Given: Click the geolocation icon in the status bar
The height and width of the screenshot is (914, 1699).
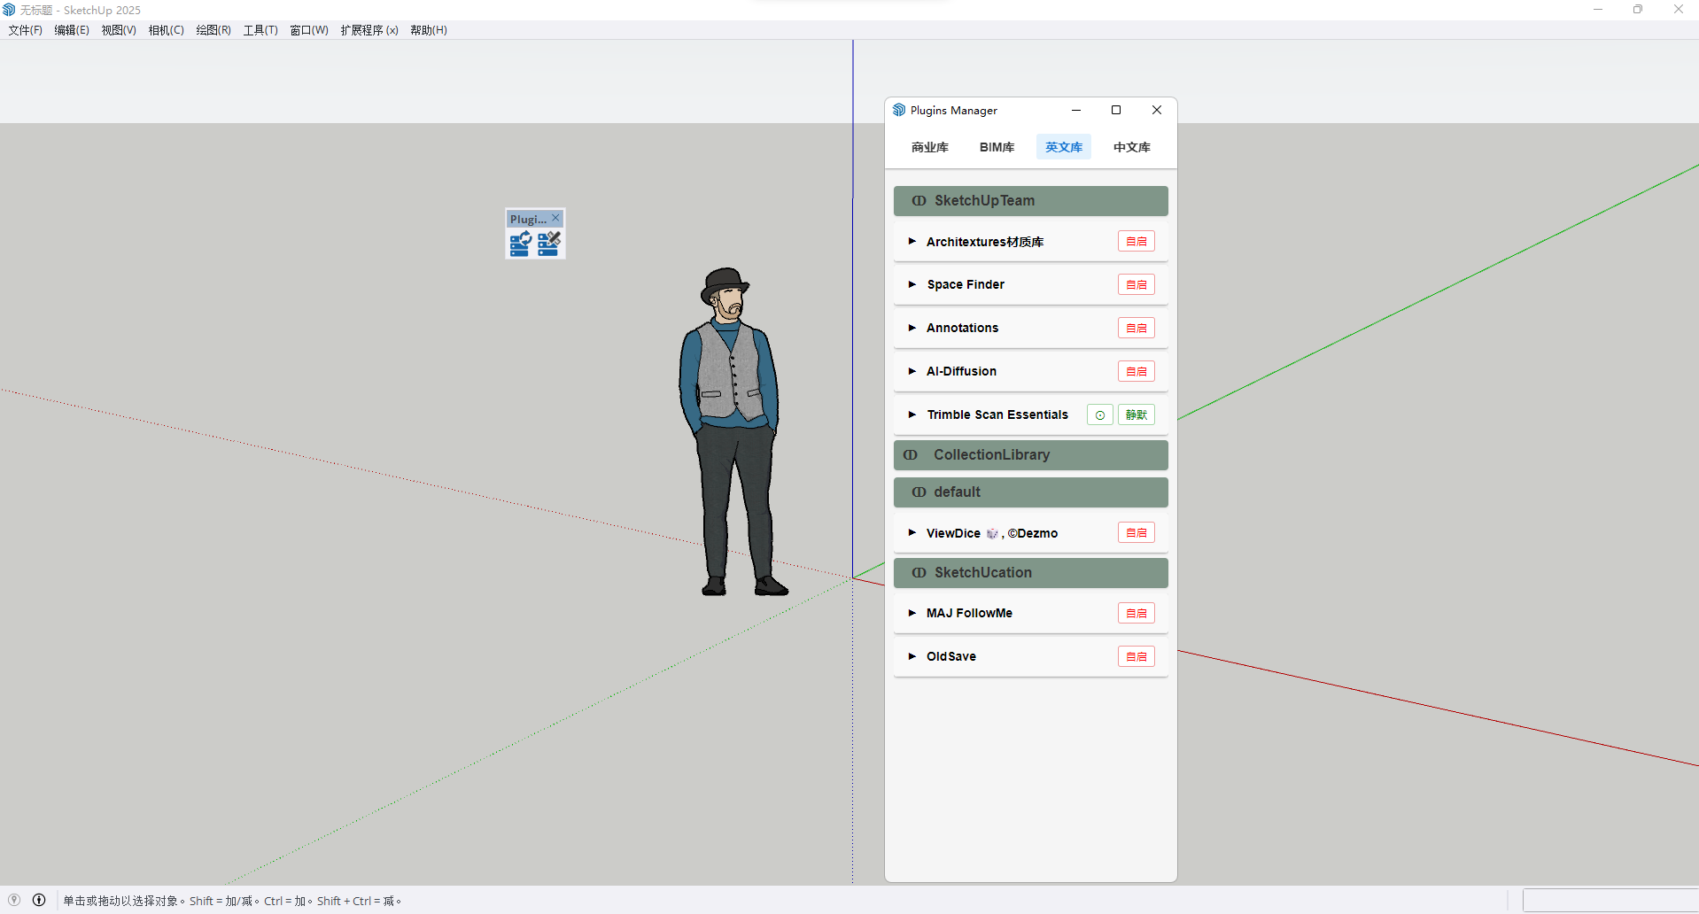Looking at the screenshot, I should [x=14, y=900].
